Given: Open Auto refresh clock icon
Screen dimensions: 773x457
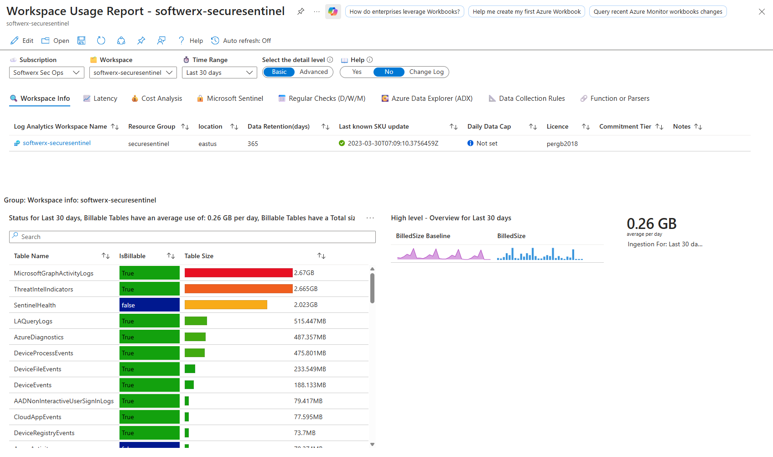Looking at the screenshot, I should (x=215, y=41).
